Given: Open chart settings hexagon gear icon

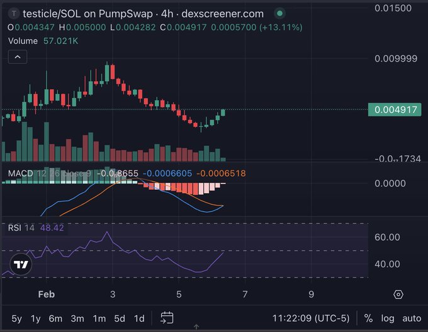Looking at the screenshot, I should coord(398,294).
